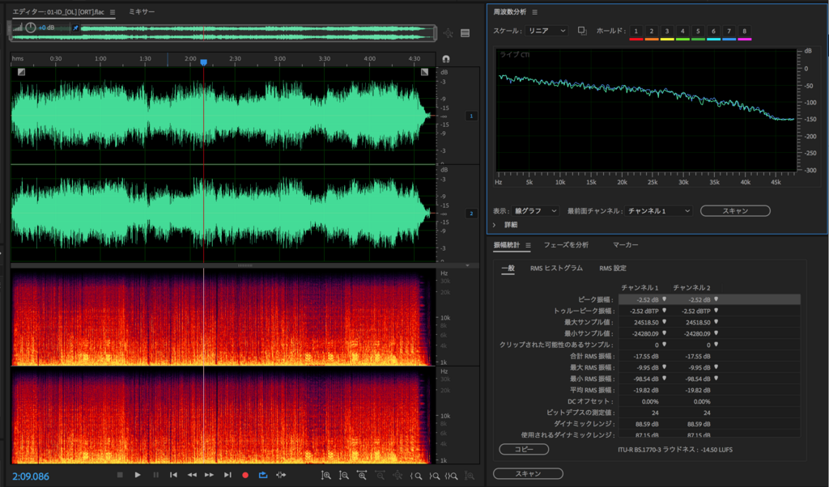
Task: Zoom out time icon in transport bar
Action: tap(380, 476)
